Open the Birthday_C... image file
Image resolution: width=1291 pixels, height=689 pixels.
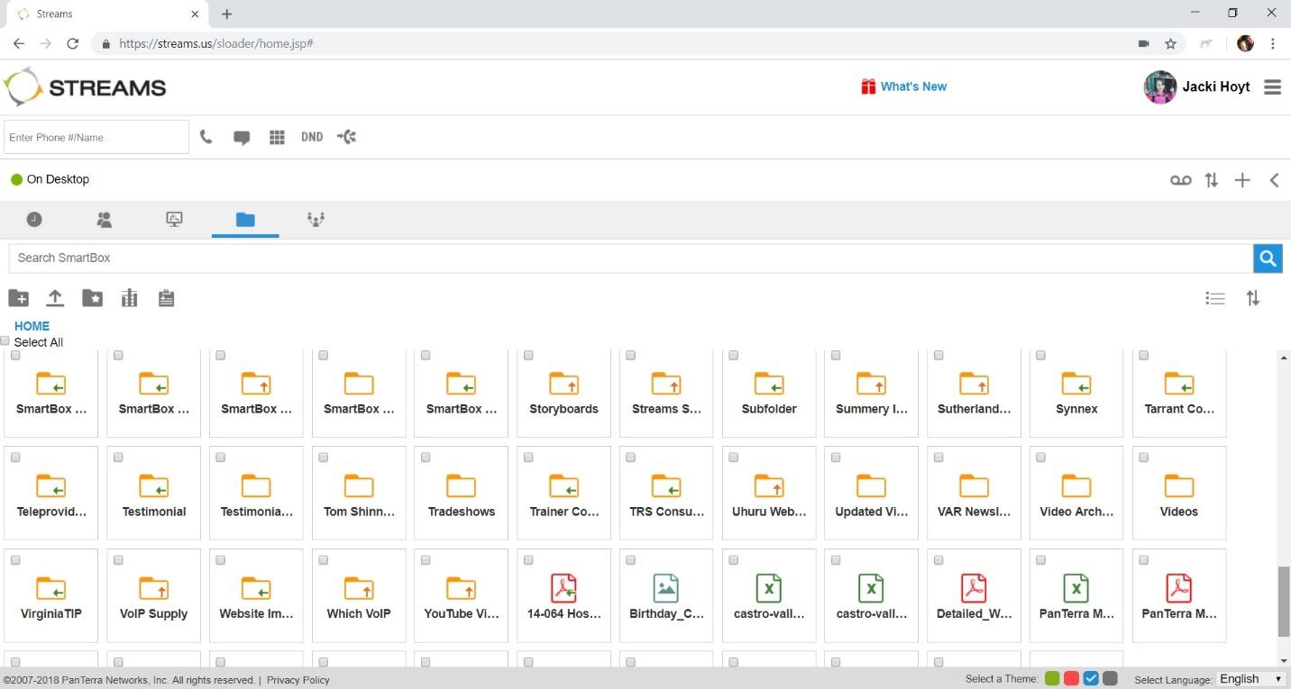coord(666,589)
